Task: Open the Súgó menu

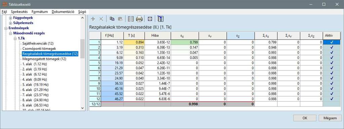Action: (82, 12)
